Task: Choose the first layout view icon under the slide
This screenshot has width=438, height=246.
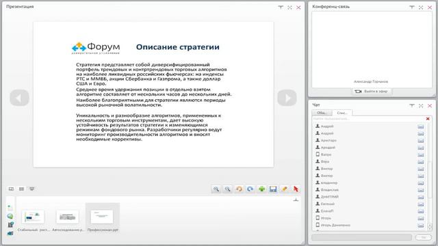Action: (x=11, y=189)
